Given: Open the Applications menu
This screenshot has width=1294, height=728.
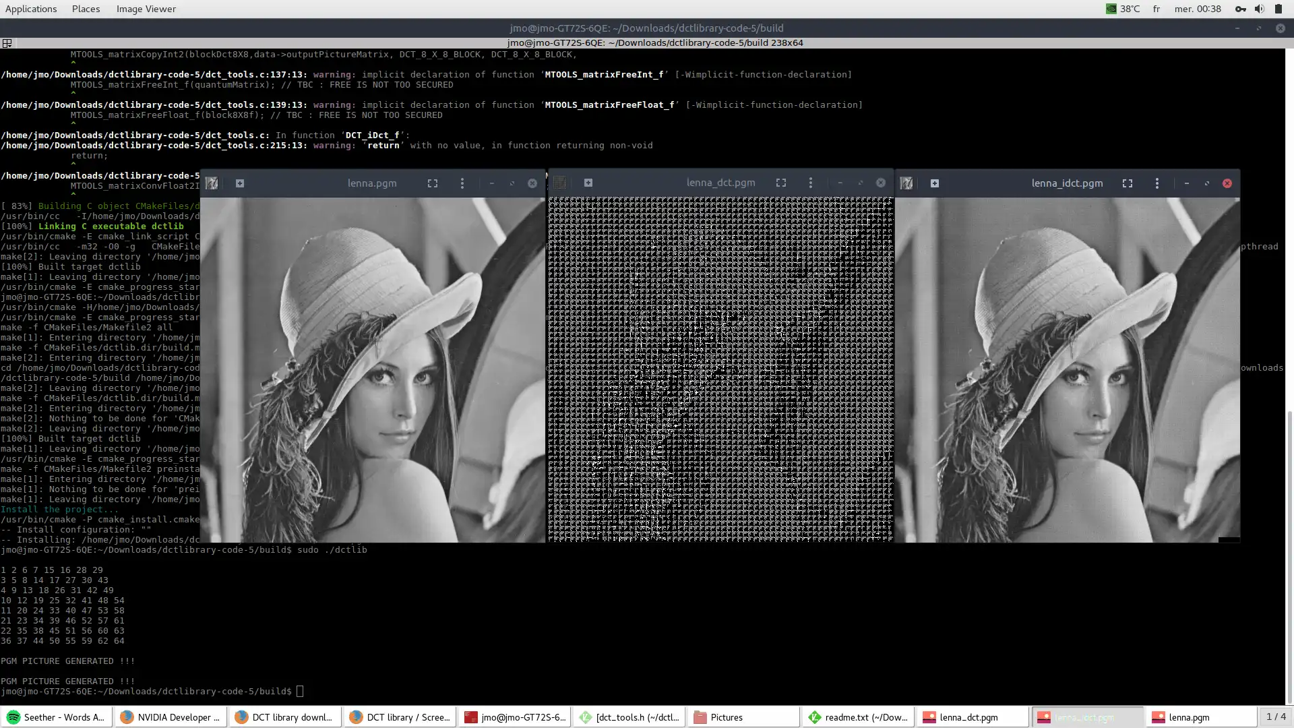Looking at the screenshot, I should pyautogui.click(x=31, y=9).
